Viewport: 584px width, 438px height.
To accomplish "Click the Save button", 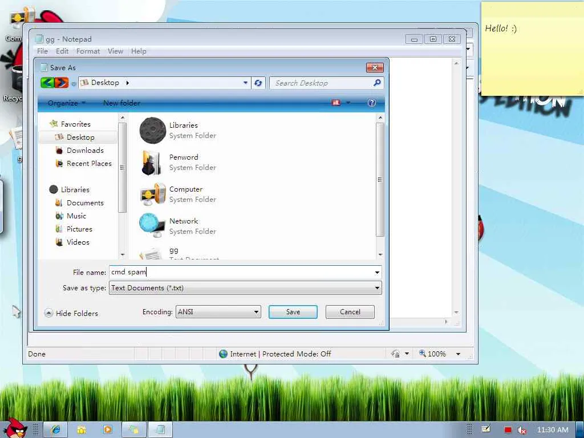I will click(293, 312).
